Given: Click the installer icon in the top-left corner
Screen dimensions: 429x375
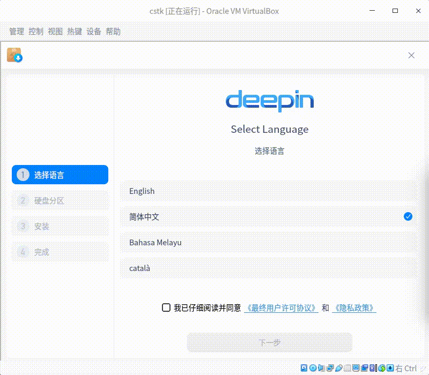Looking at the screenshot, I should 14,55.
